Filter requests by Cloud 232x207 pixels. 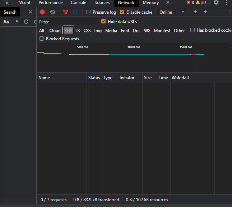point(55,31)
